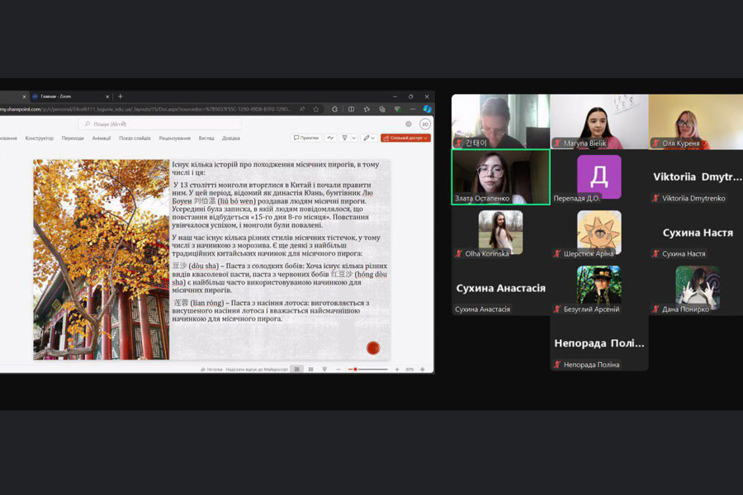Close the Главная - Zoom browser tab
Viewport: 743px width, 495px height.
coord(107,97)
